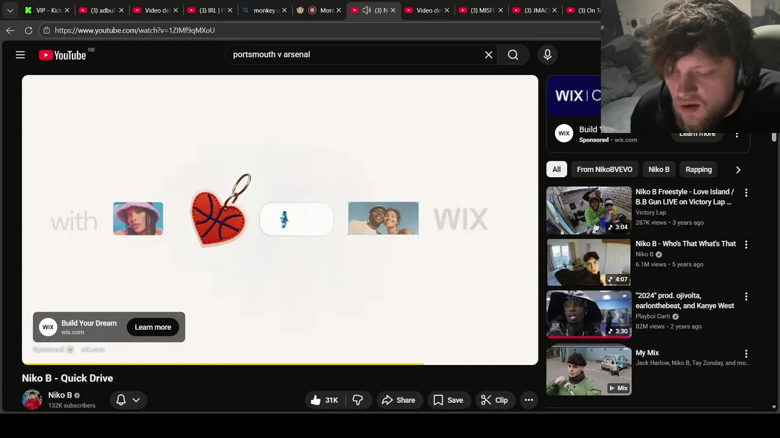The width and height of the screenshot is (780, 438).
Task: Save video to a playlist
Action: (x=448, y=400)
